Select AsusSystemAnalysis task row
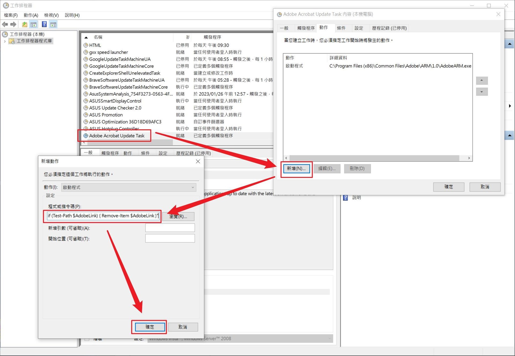The height and width of the screenshot is (356, 515). coord(177,94)
